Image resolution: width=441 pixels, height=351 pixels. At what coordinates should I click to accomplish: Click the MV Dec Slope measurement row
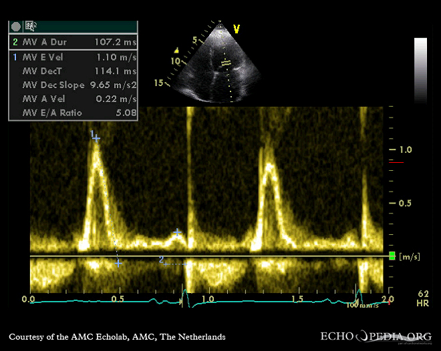point(73,85)
